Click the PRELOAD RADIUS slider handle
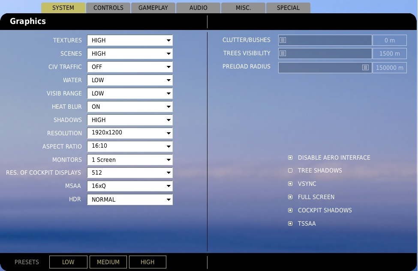418x271 pixels. tap(366, 68)
